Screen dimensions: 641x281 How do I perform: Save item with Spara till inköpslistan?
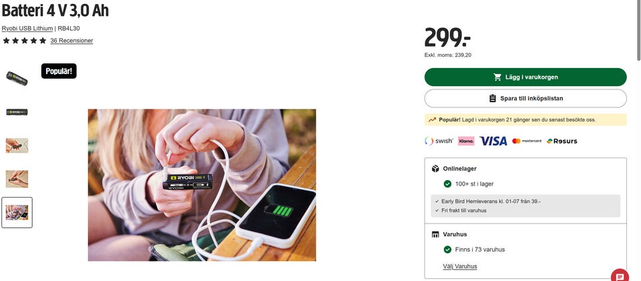tap(525, 98)
